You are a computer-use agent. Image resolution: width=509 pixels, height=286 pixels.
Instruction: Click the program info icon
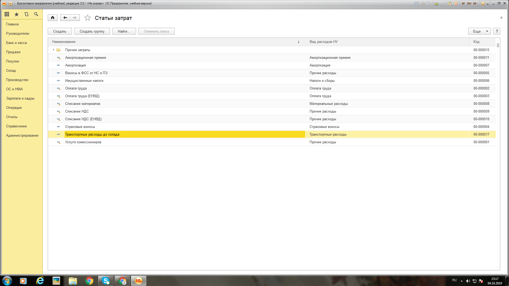[483, 3]
